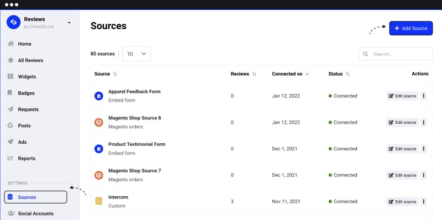The width and height of the screenshot is (442, 220).
Task: Open more options for Intercom row
Action: tap(423, 202)
